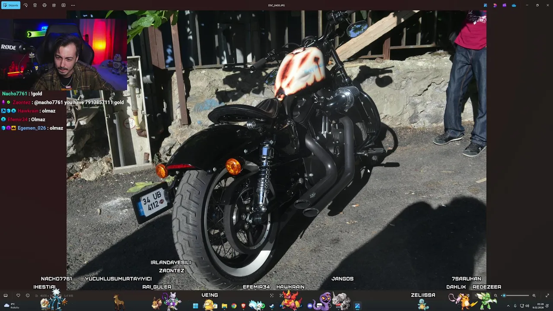Click the 'JANGOS' name label

[343, 279]
